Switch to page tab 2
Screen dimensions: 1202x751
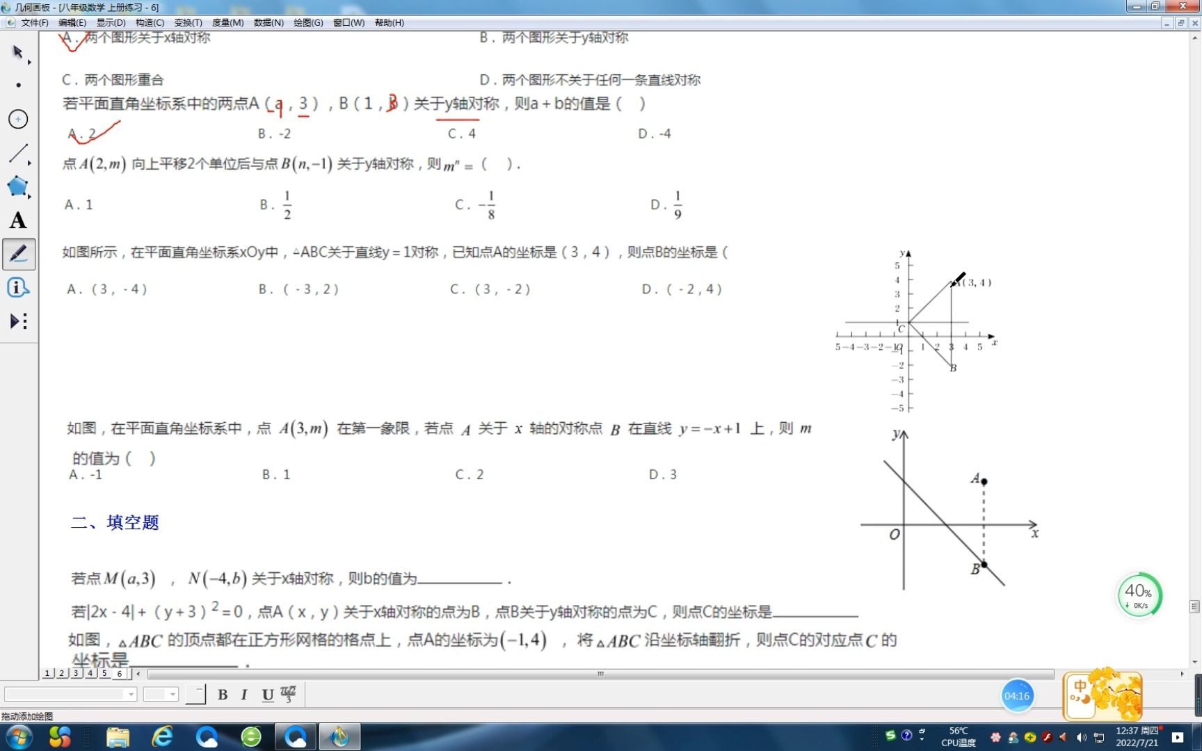61,673
